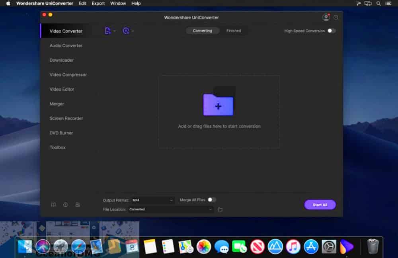Open the Notification Center menu bar icon
This screenshot has width=398, height=258.
(x=388, y=3)
